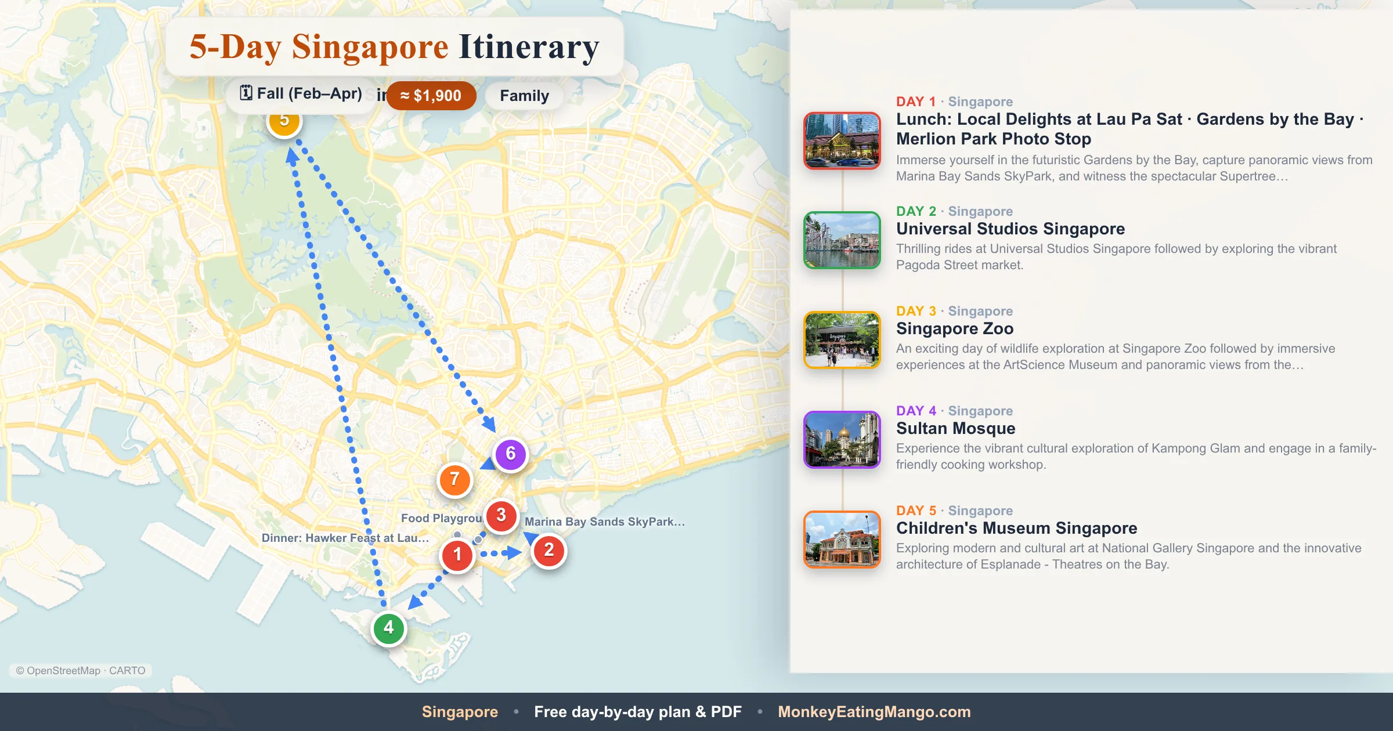Click the ≈ $1,900 budget badge
The height and width of the screenshot is (731, 1393).
pos(431,96)
